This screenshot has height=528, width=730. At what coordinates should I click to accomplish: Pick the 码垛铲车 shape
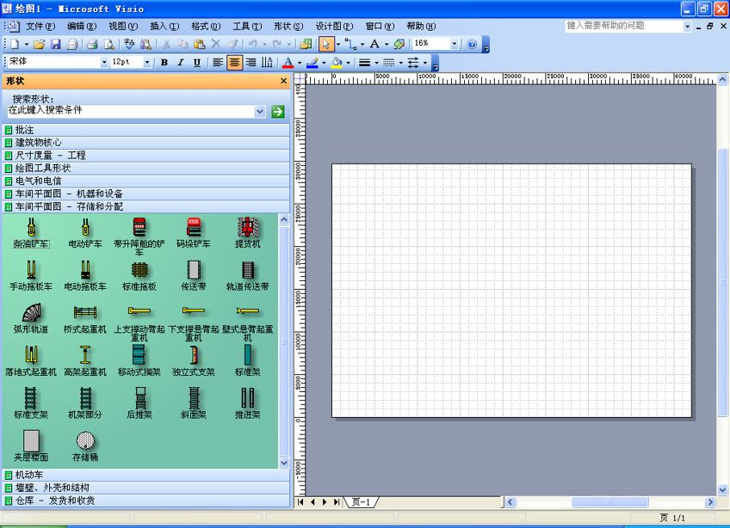pos(194,232)
